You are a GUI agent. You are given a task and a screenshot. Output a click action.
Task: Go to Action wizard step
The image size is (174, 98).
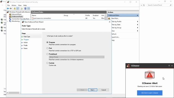[26, 42]
